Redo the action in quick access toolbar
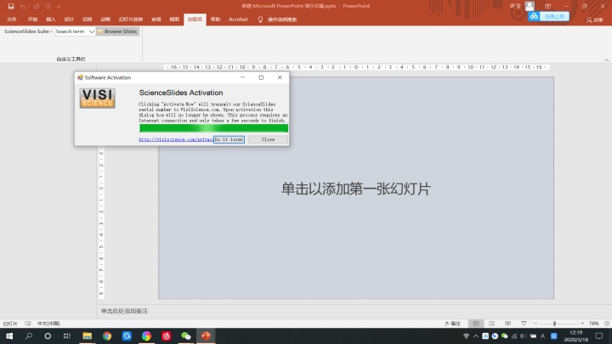 click(37, 6)
